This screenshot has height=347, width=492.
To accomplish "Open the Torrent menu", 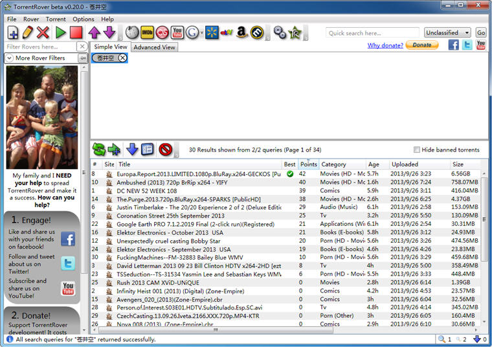I will pyautogui.click(x=56, y=19).
